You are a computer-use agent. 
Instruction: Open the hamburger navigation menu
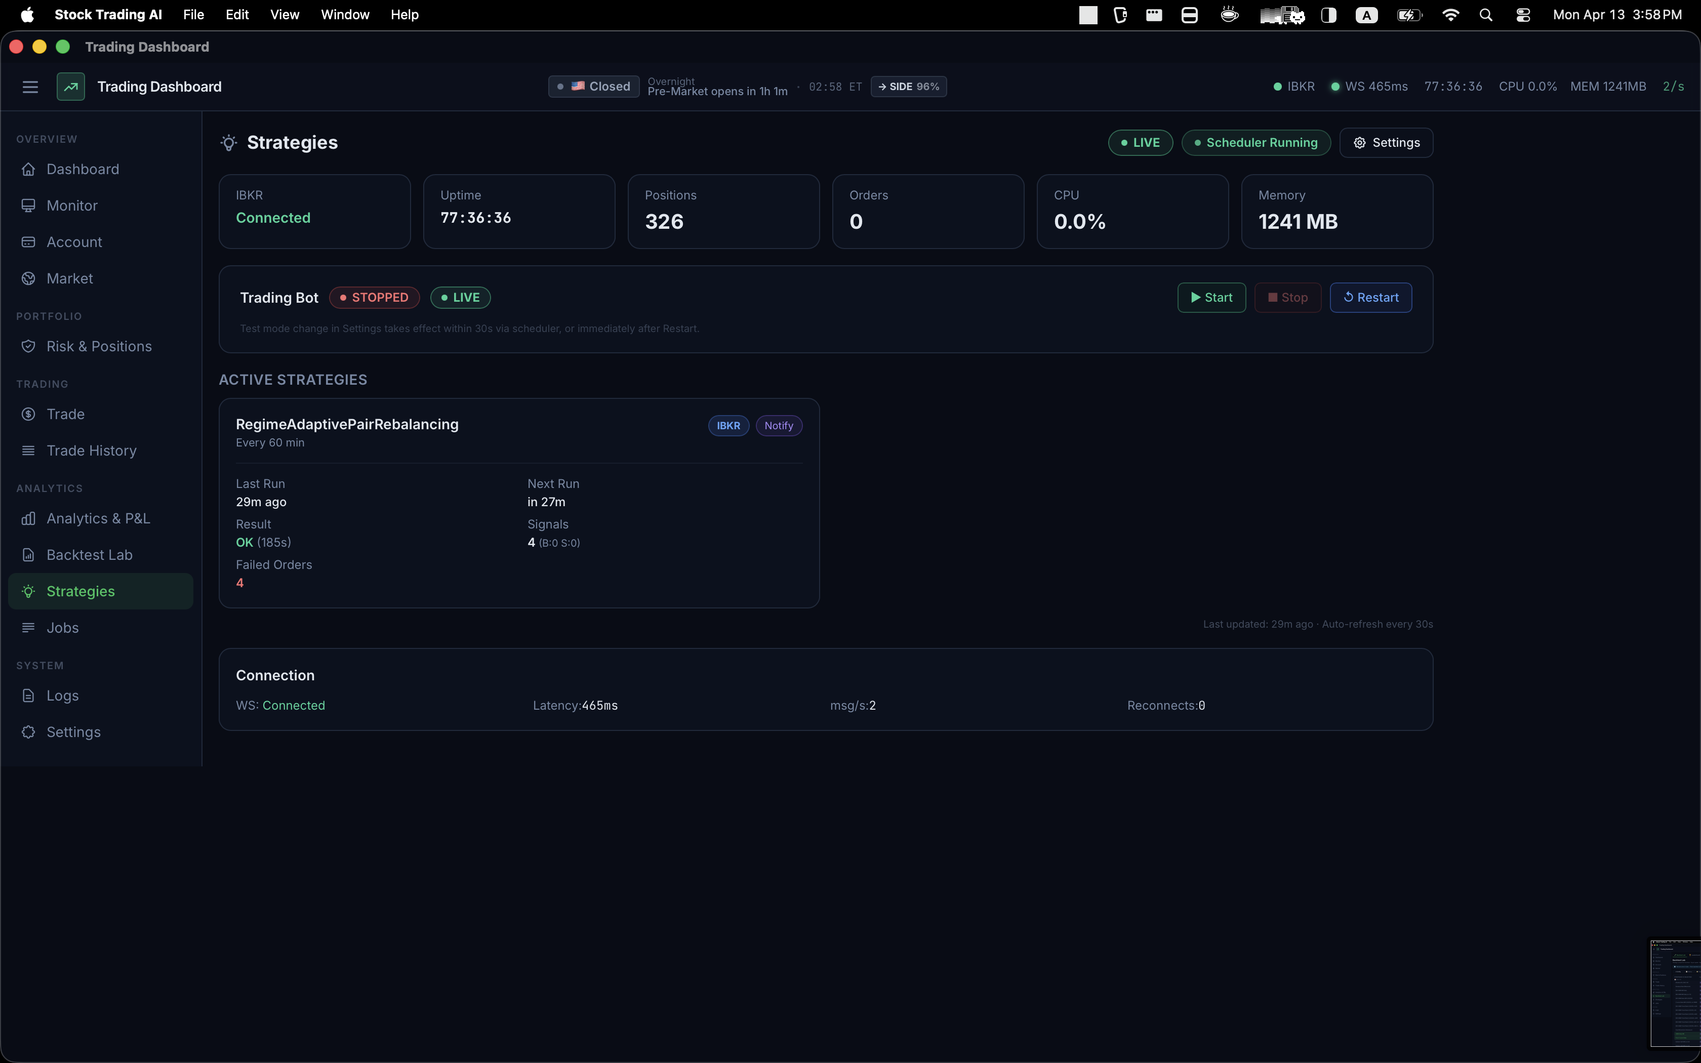(x=29, y=87)
